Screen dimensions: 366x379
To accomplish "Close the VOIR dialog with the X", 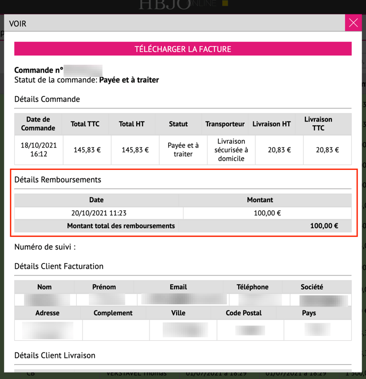I will coord(353,23).
